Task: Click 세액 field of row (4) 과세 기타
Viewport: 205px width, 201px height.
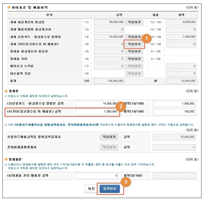Action: pyautogui.click(x=181, y=44)
